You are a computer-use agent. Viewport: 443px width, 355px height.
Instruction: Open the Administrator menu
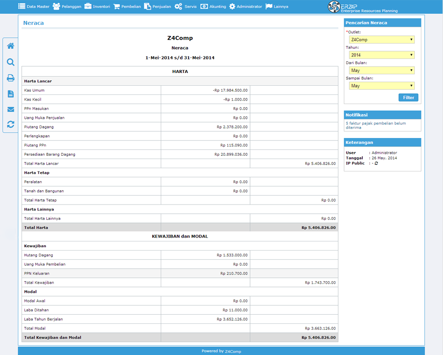click(246, 6)
